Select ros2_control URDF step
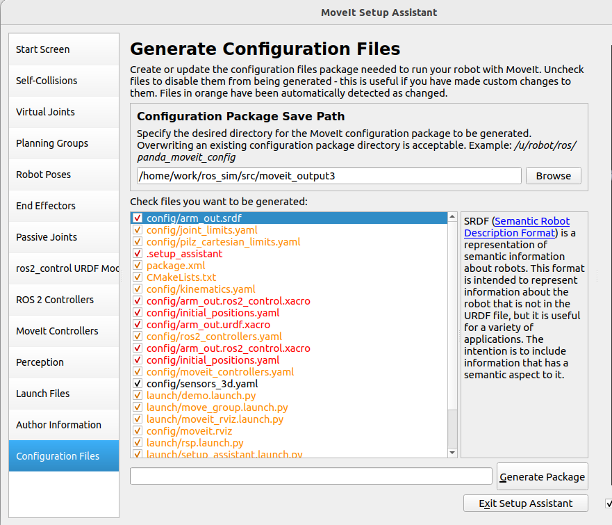This screenshot has width=612, height=525. tap(64, 268)
